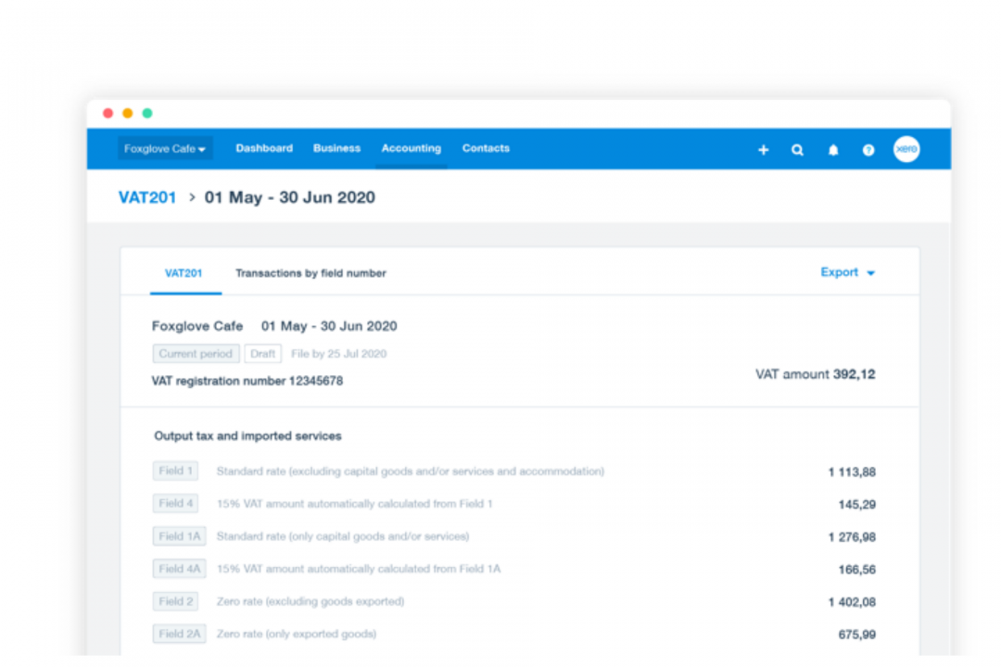
Task: Click the VAT201 breadcrumb link
Action: click(x=147, y=197)
